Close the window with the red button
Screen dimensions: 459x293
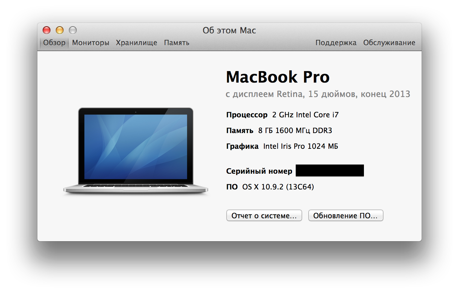click(47, 30)
